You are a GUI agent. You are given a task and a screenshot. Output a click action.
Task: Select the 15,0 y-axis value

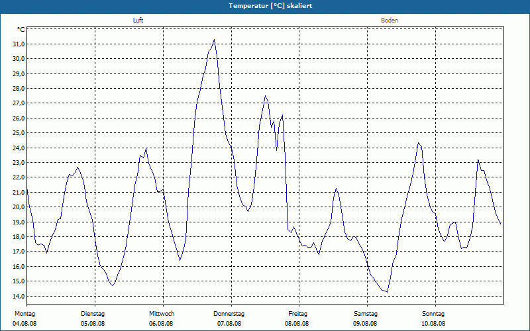[19, 281]
